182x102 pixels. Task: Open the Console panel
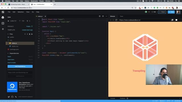113,98
